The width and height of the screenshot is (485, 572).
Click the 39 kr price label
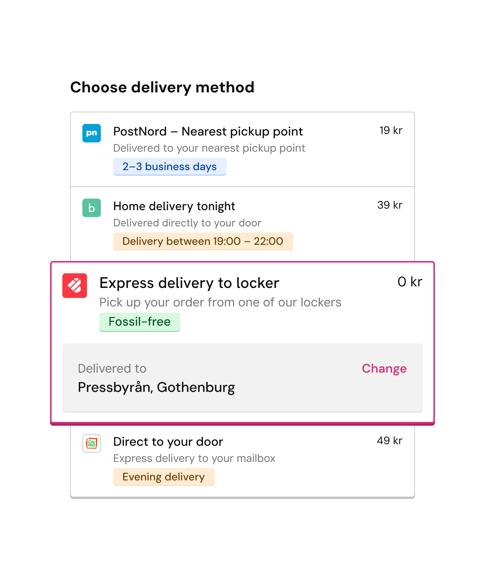390,205
